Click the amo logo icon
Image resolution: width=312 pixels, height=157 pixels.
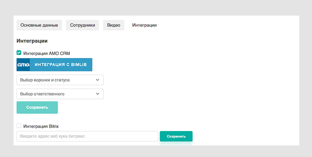point(23,65)
